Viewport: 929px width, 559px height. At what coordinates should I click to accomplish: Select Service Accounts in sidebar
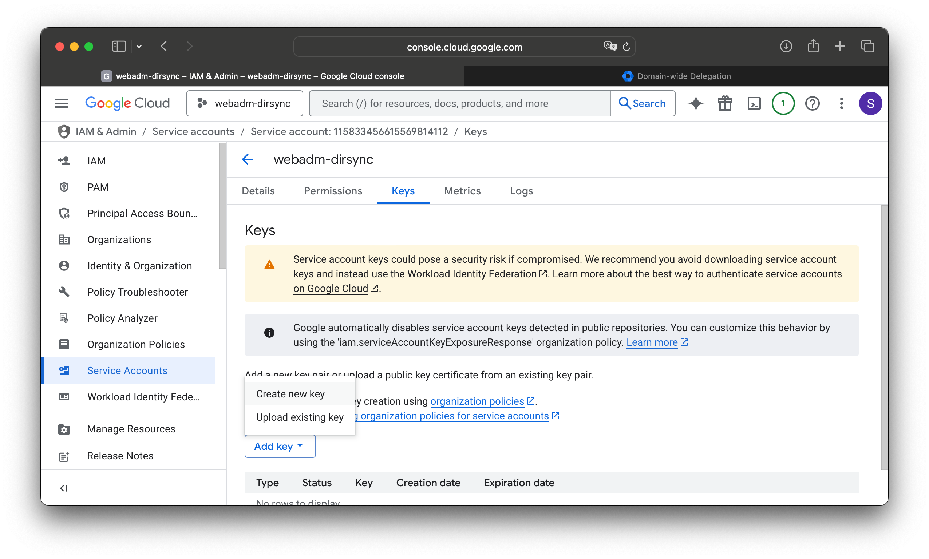pos(128,370)
